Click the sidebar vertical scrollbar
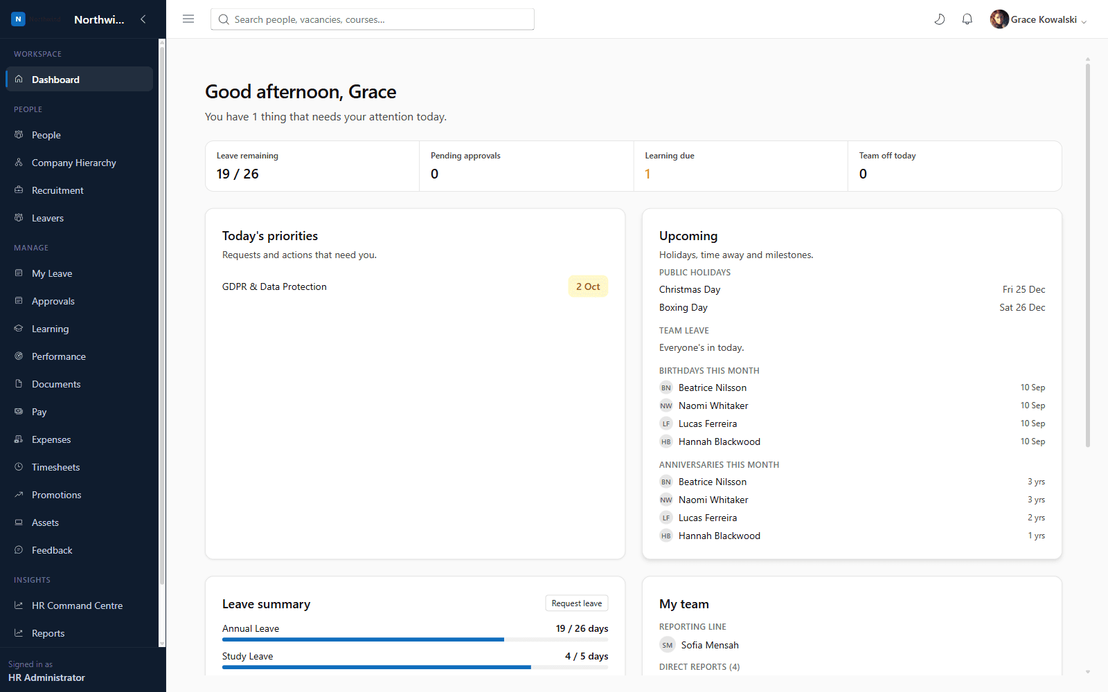Screen dimensions: 1108x692 click(162, 315)
